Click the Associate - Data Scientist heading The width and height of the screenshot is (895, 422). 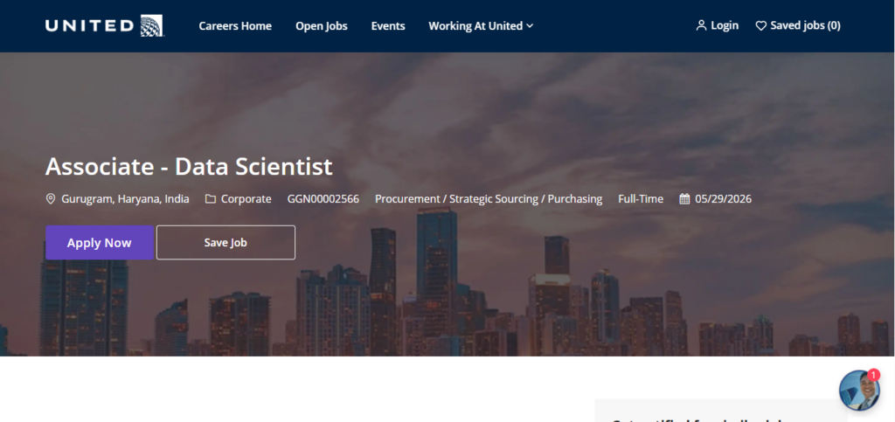189,167
